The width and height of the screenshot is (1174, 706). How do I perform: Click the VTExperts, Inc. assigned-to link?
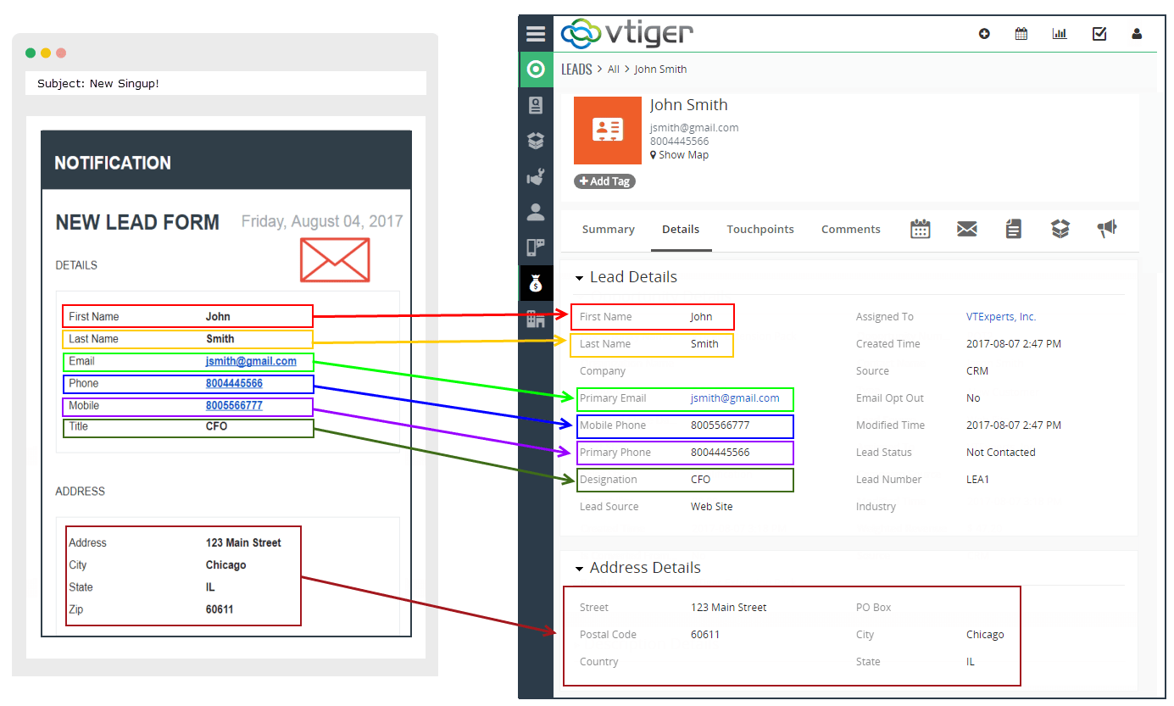click(x=1000, y=316)
